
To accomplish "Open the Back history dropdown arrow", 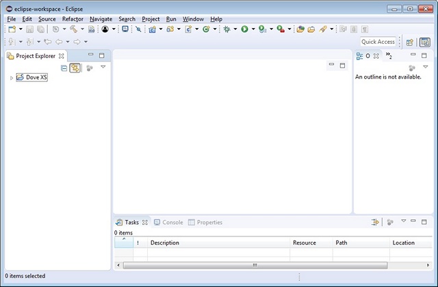I will click(68, 42).
